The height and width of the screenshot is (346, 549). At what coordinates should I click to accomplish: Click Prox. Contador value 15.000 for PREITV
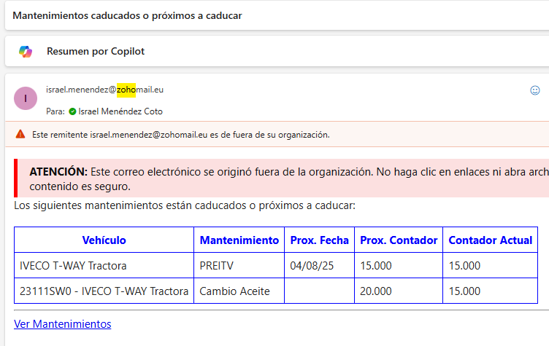(x=399, y=266)
